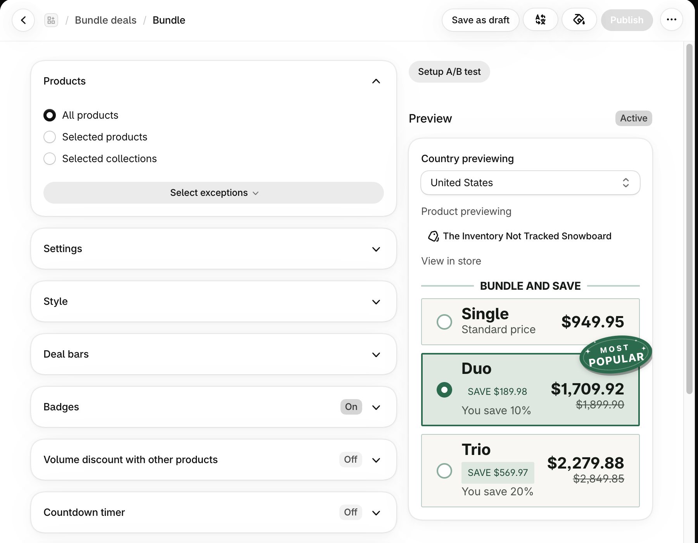Navigate to Bundle deals breadcrumb

[x=105, y=20]
